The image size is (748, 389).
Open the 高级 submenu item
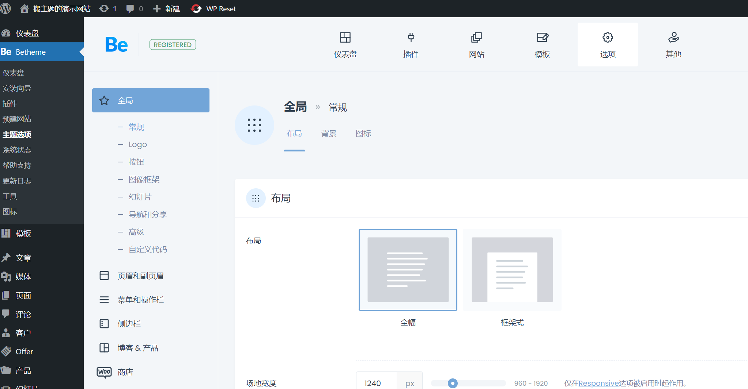pos(136,232)
